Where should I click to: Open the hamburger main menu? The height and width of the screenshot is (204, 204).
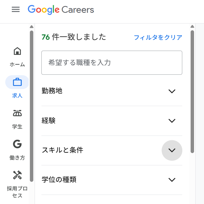(16, 10)
